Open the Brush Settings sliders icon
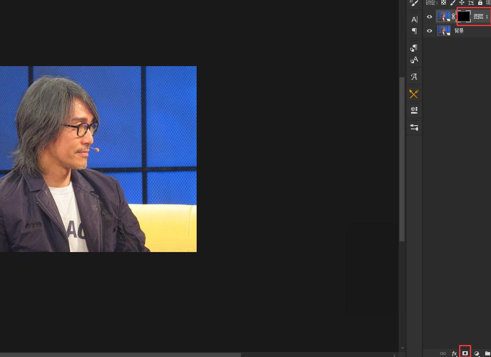 tap(414, 127)
